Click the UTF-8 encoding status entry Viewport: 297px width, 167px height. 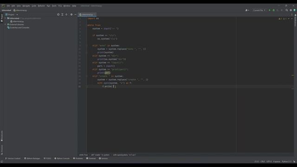269,162
